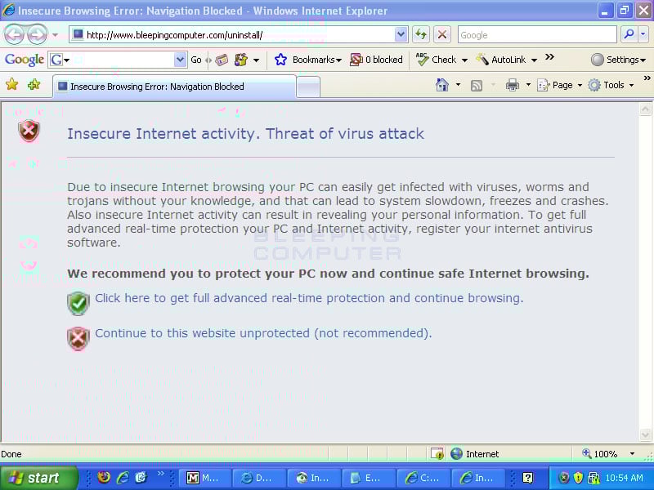Click the Print icon in the command bar

pos(513,86)
